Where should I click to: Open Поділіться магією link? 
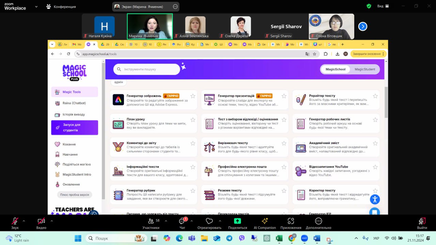click(77, 164)
